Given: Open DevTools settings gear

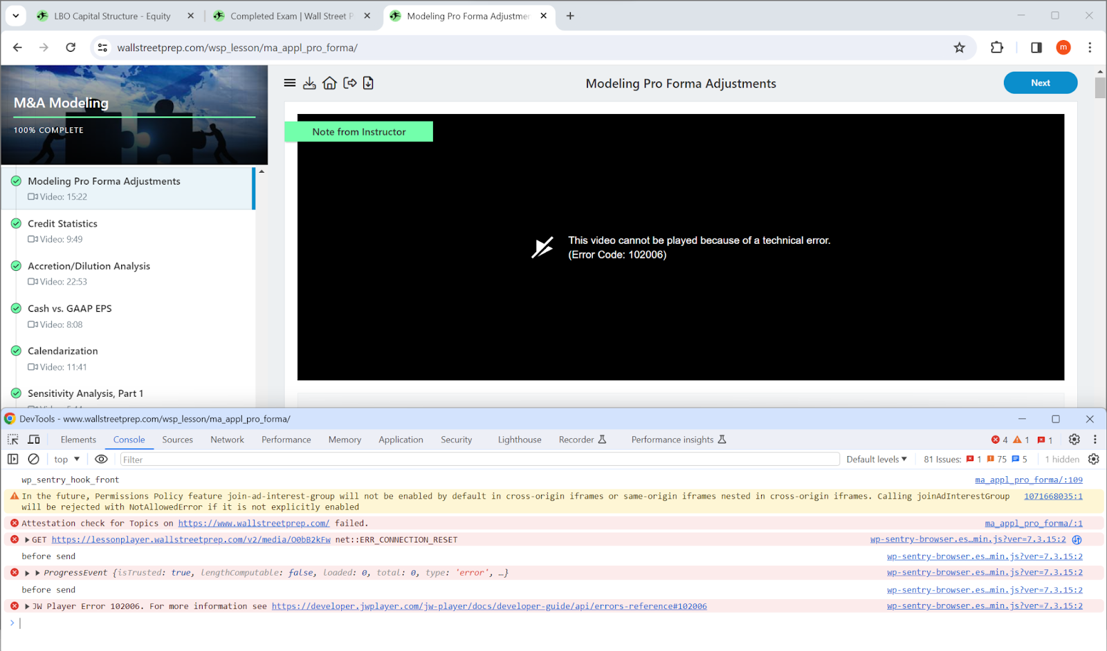Looking at the screenshot, I should tap(1074, 440).
